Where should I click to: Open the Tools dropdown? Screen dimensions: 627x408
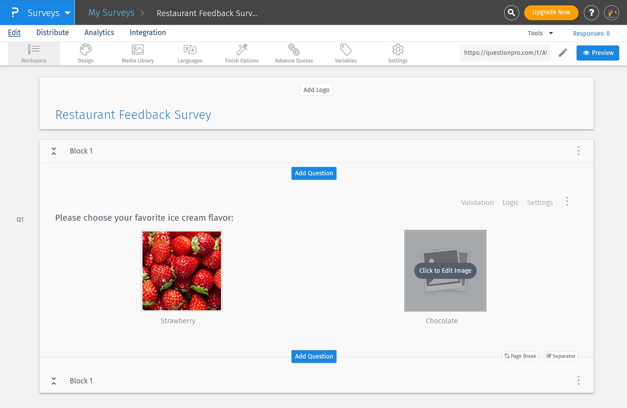540,33
